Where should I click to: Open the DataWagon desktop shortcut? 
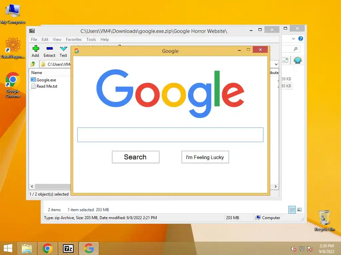pos(13,48)
